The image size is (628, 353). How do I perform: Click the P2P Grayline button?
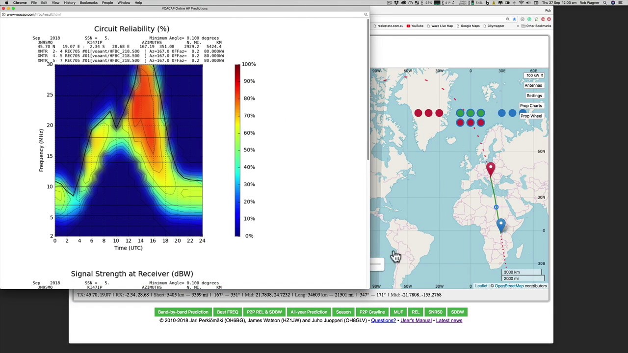coord(372,312)
